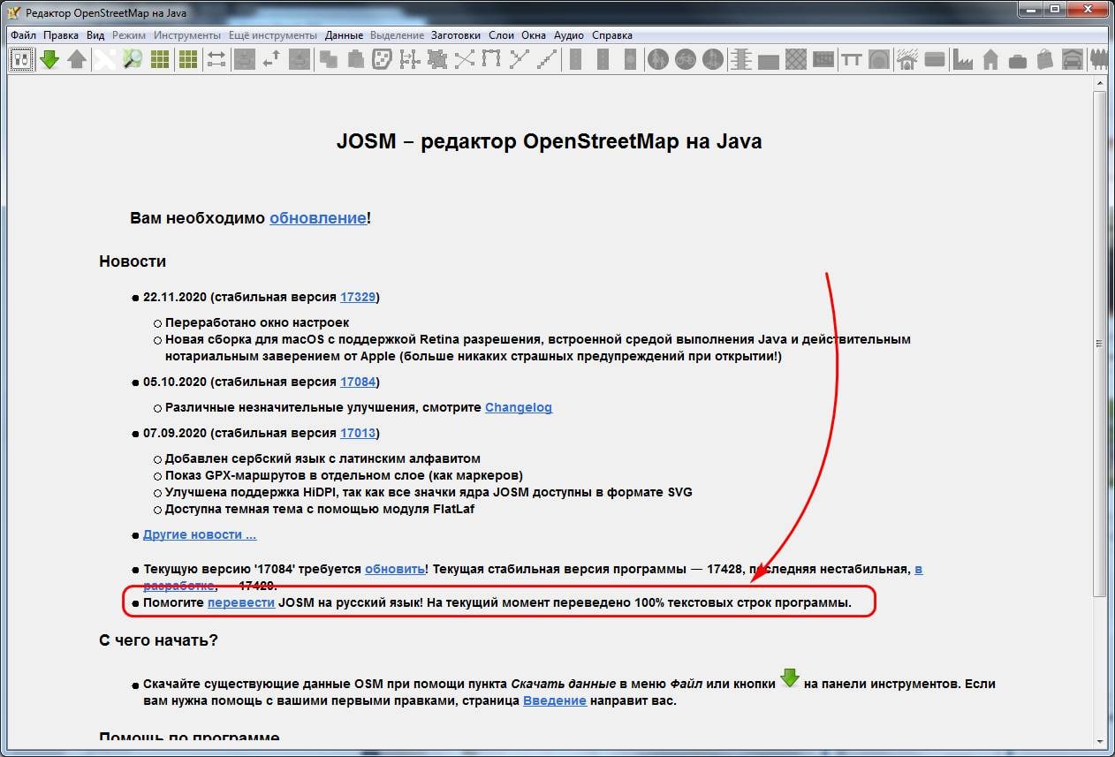The width and height of the screenshot is (1115, 757).
Task: Open the Ещё инструменты menu
Action: coord(273,35)
